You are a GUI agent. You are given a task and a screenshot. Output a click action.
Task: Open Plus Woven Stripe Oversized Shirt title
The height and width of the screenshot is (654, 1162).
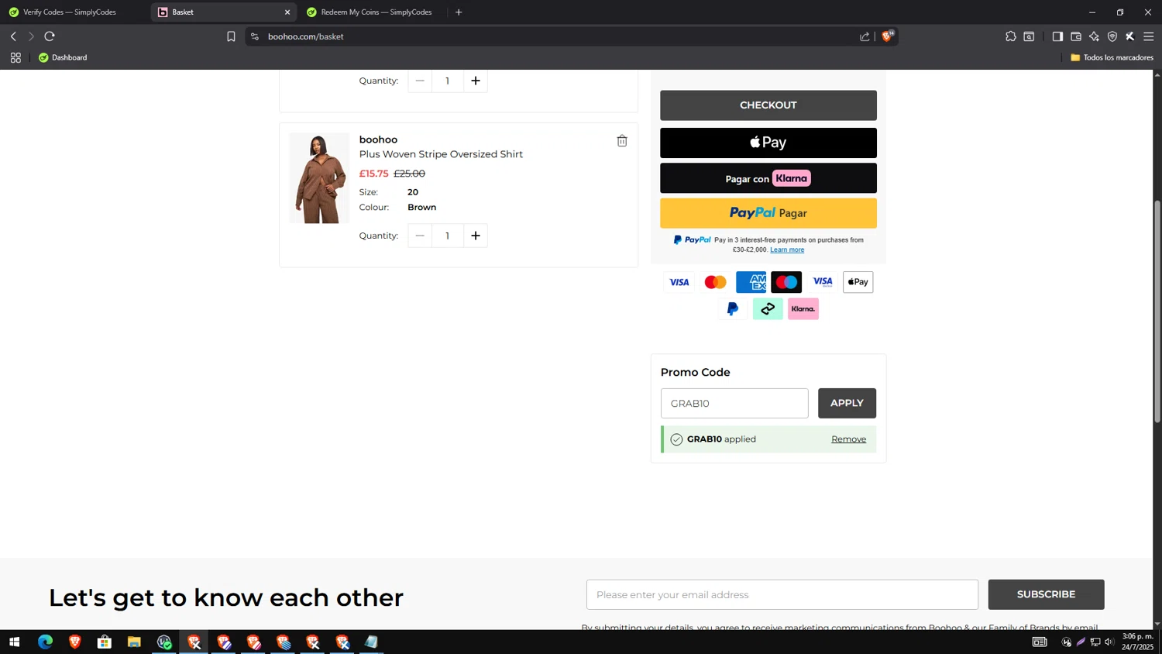click(x=441, y=154)
